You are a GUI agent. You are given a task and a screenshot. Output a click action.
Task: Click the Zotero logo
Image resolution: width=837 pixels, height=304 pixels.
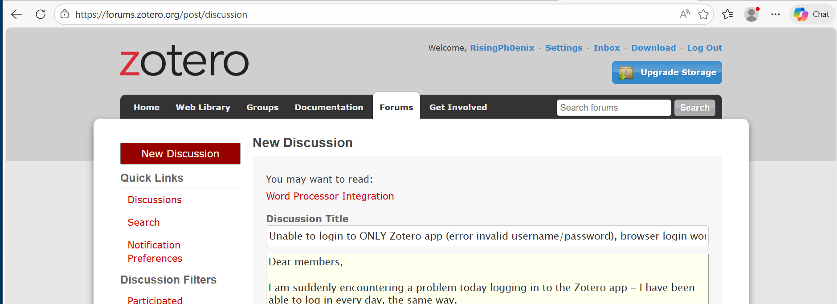click(184, 60)
